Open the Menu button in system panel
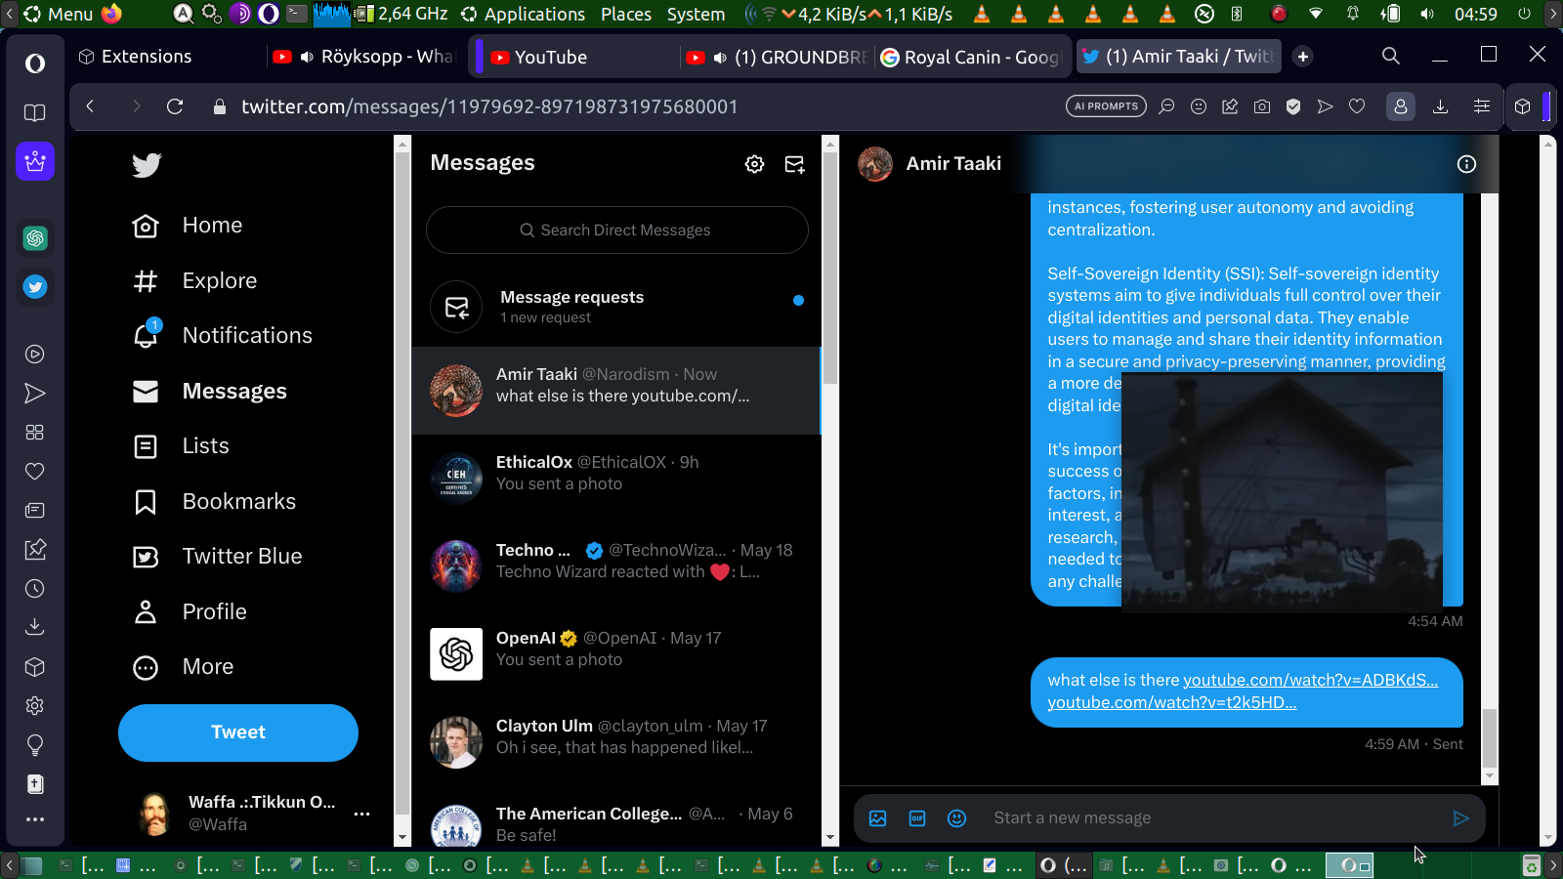The height and width of the screenshot is (879, 1563). 59,14
